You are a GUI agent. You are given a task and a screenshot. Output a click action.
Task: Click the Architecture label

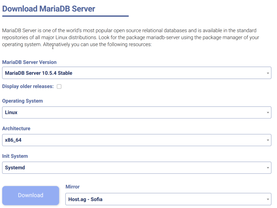tap(16, 128)
